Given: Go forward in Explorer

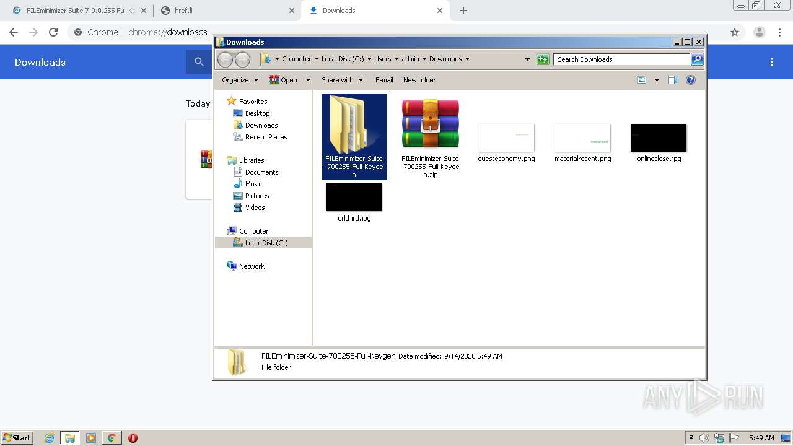Looking at the screenshot, I should click(x=242, y=59).
